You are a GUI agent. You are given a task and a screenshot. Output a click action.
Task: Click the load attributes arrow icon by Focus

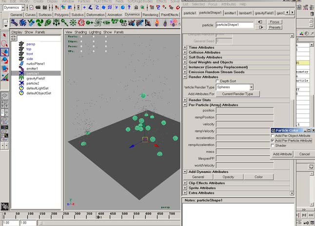(x=260, y=22)
